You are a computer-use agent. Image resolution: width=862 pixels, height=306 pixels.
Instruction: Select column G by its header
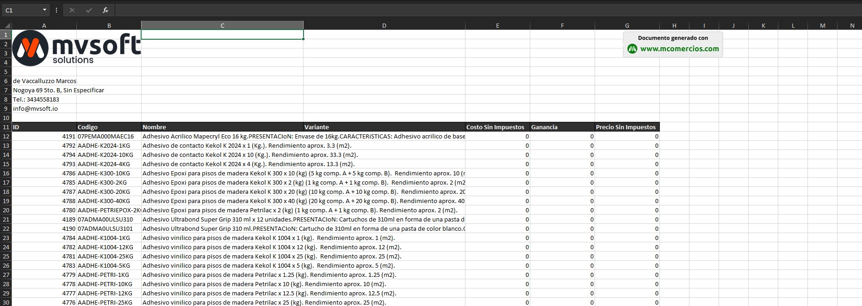click(627, 25)
